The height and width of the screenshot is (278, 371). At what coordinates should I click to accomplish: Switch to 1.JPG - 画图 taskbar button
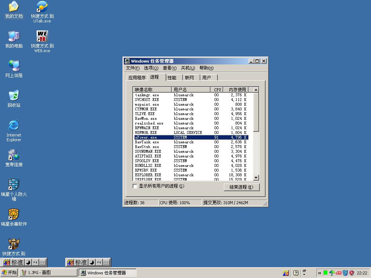coord(48,273)
